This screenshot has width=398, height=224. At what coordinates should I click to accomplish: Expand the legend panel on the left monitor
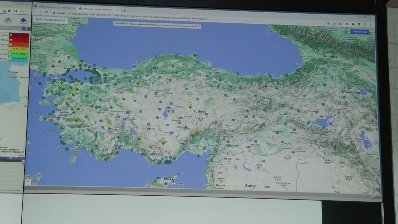(x=27, y=29)
